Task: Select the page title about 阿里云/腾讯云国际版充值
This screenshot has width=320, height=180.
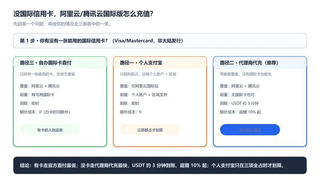Action: pos(83,14)
